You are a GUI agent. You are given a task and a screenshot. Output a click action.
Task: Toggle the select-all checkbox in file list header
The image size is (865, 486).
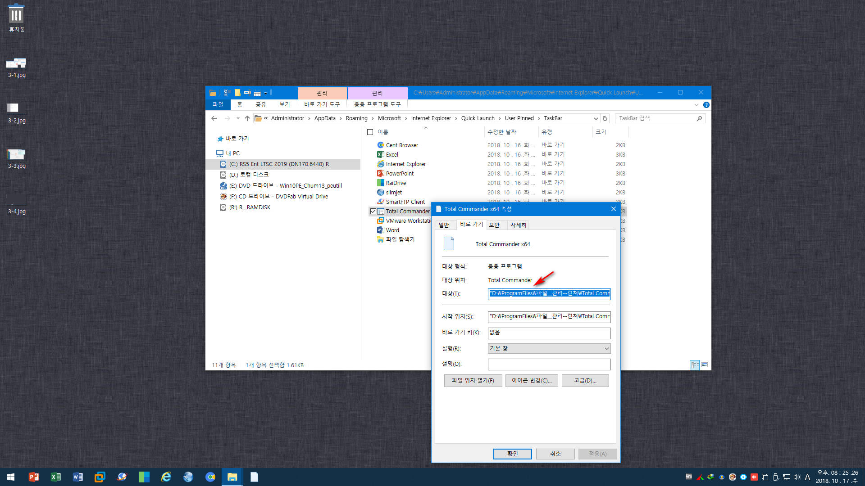tap(370, 132)
